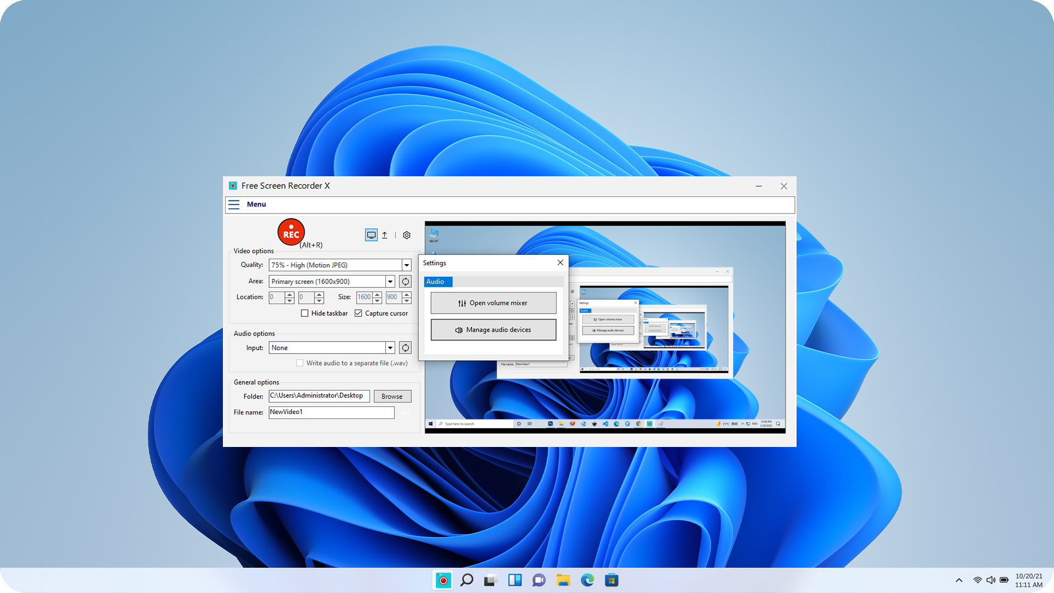Open the volume mixer
The height and width of the screenshot is (593, 1054).
(492, 303)
